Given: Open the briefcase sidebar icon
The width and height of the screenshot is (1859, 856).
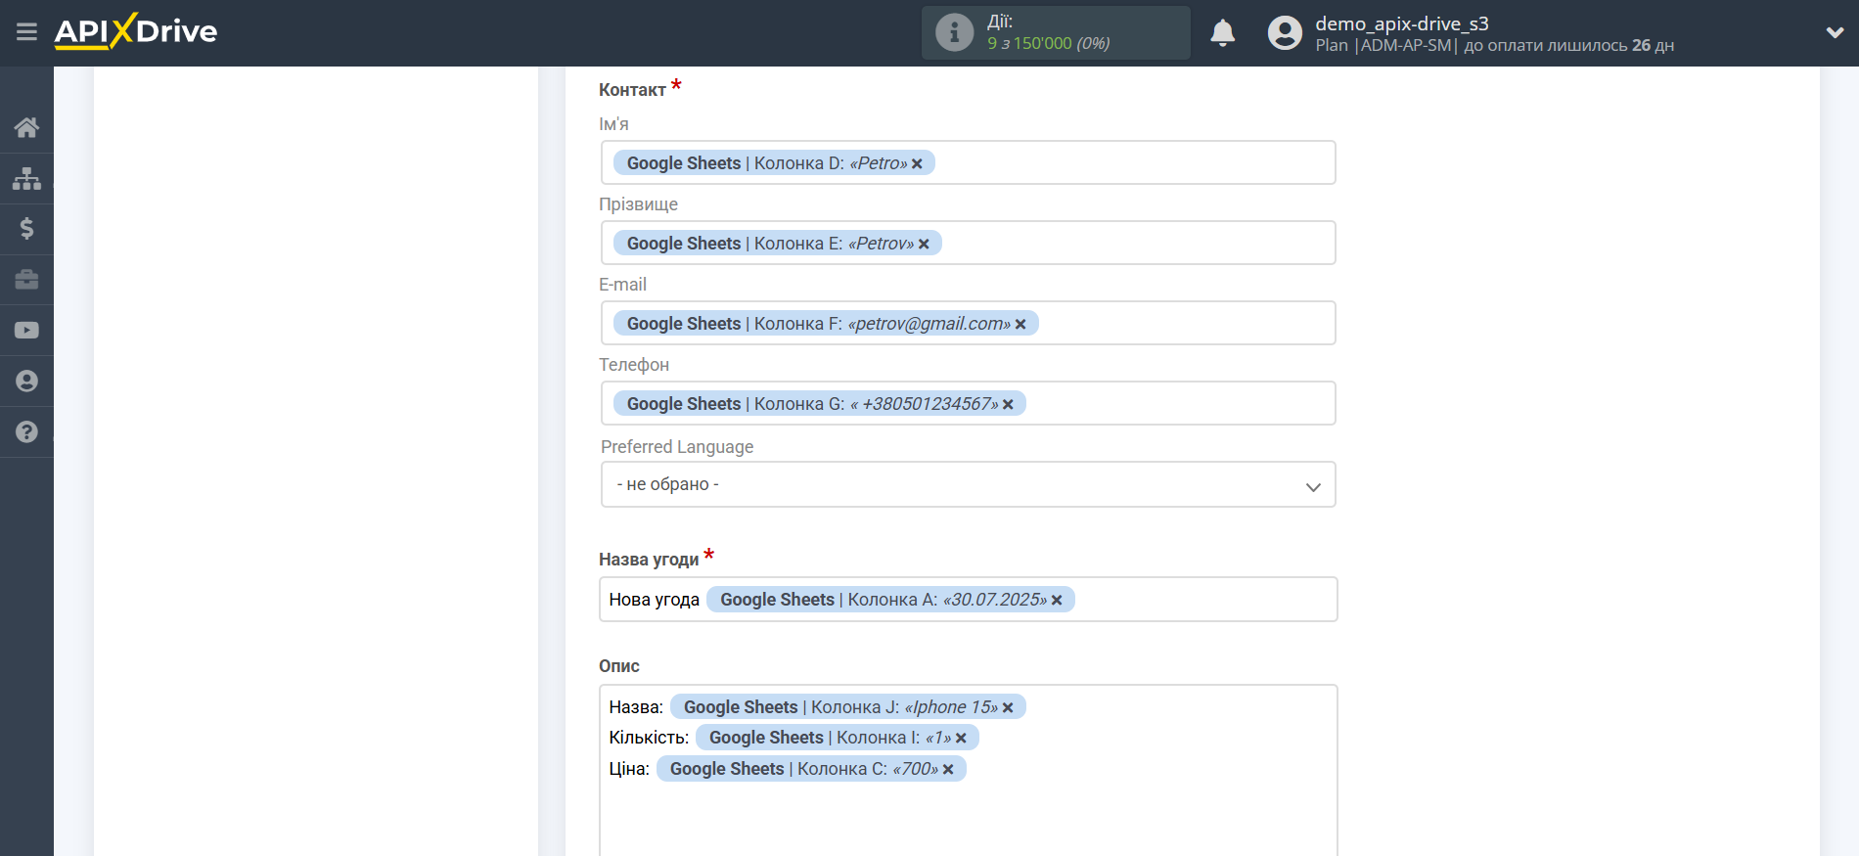Looking at the screenshot, I should click(26, 280).
